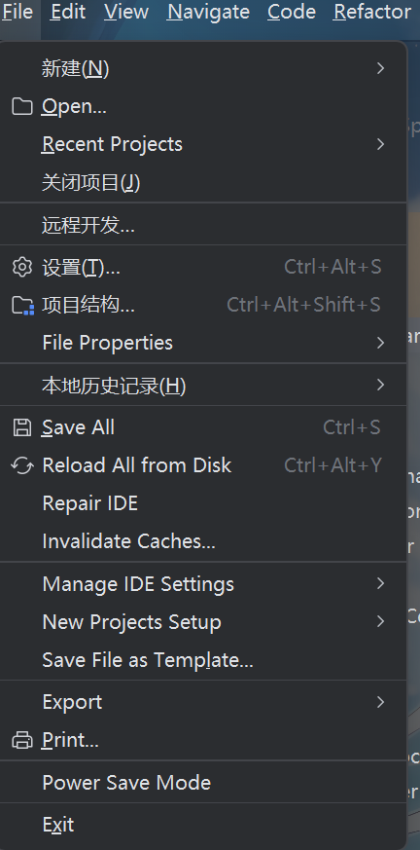Choose Repair IDE
Image resolution: width=420 pixels, height=850 pixels.
203,503
